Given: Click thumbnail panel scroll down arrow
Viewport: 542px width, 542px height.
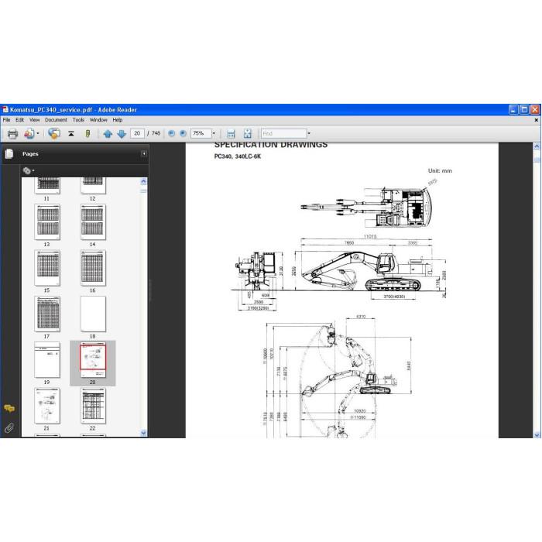Looking at the screenshot, I should click(144, 433).
